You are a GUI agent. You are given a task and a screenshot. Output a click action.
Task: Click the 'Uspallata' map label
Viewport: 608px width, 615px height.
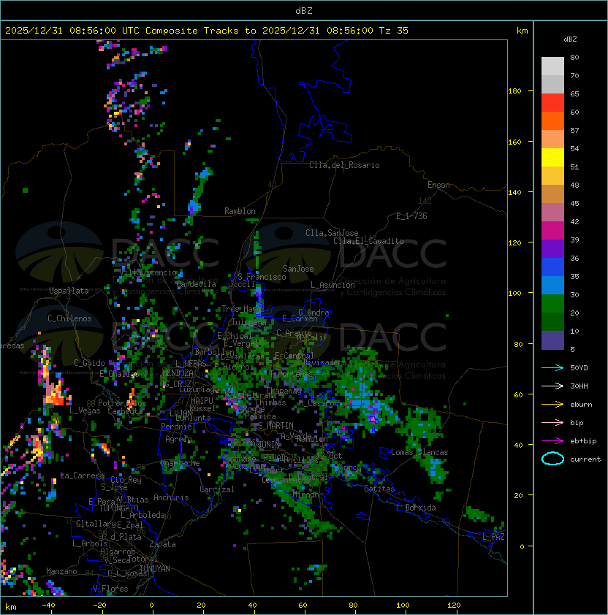69,291
